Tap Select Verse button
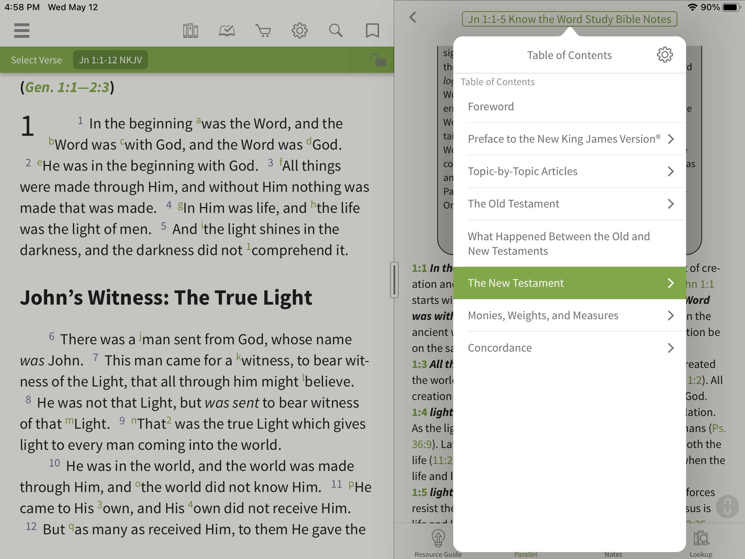The width and height of the screenshot is (745, 559). [36, 60]
